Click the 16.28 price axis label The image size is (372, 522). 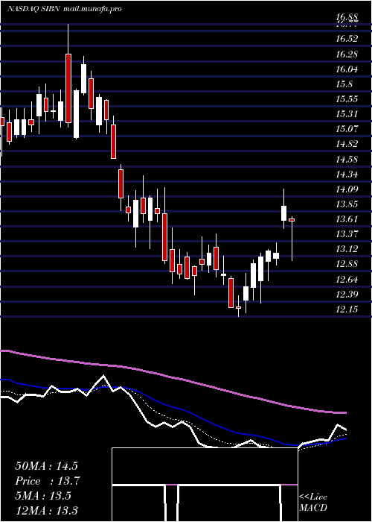(347, 54)
